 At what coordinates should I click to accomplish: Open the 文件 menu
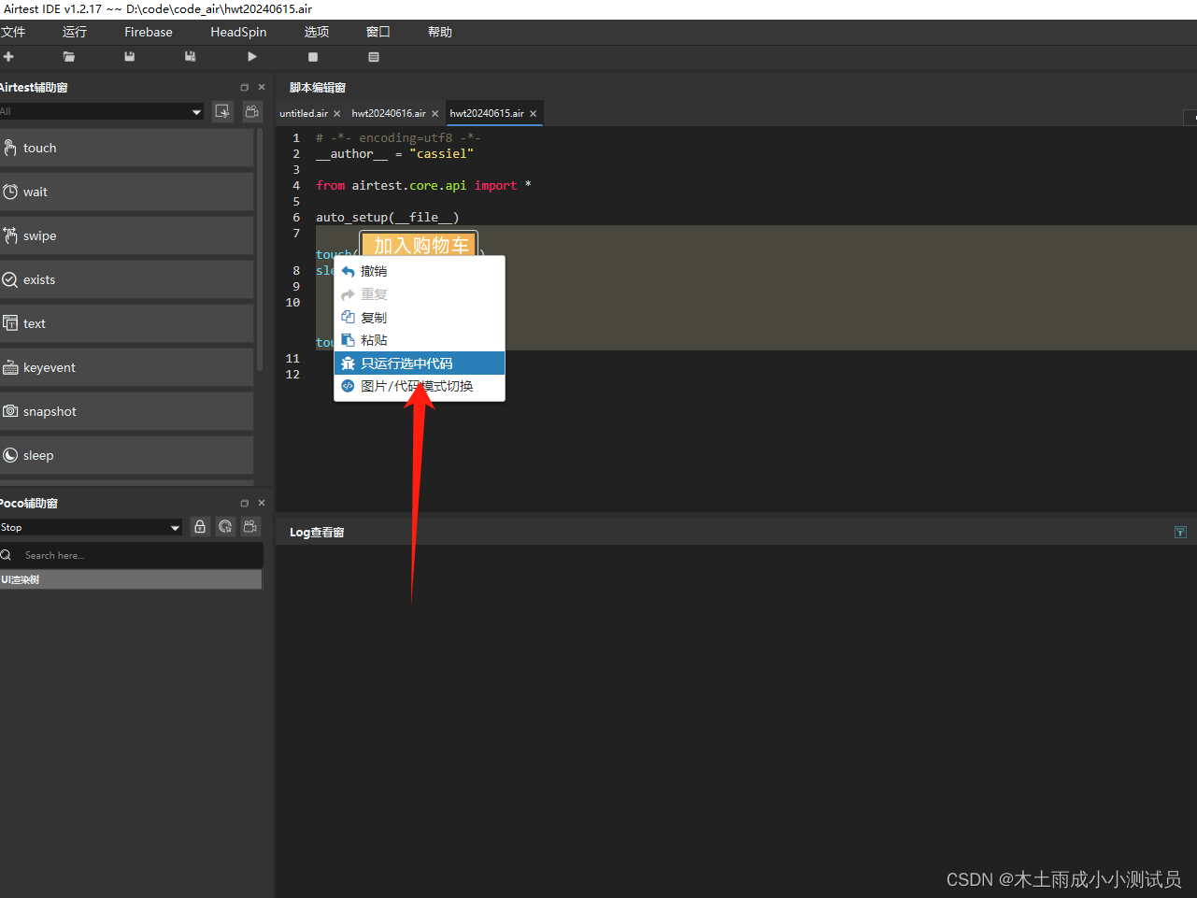[x=13, y=32]
